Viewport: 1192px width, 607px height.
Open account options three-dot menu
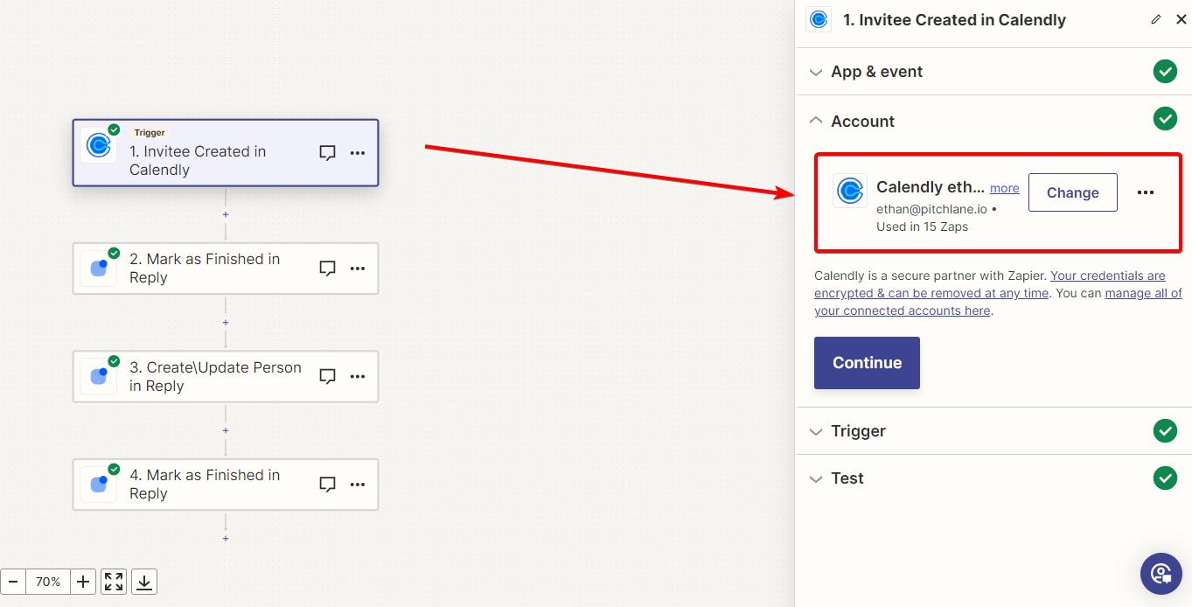[1146, 192]
